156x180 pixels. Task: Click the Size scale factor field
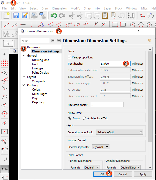[x=107, y=105]
